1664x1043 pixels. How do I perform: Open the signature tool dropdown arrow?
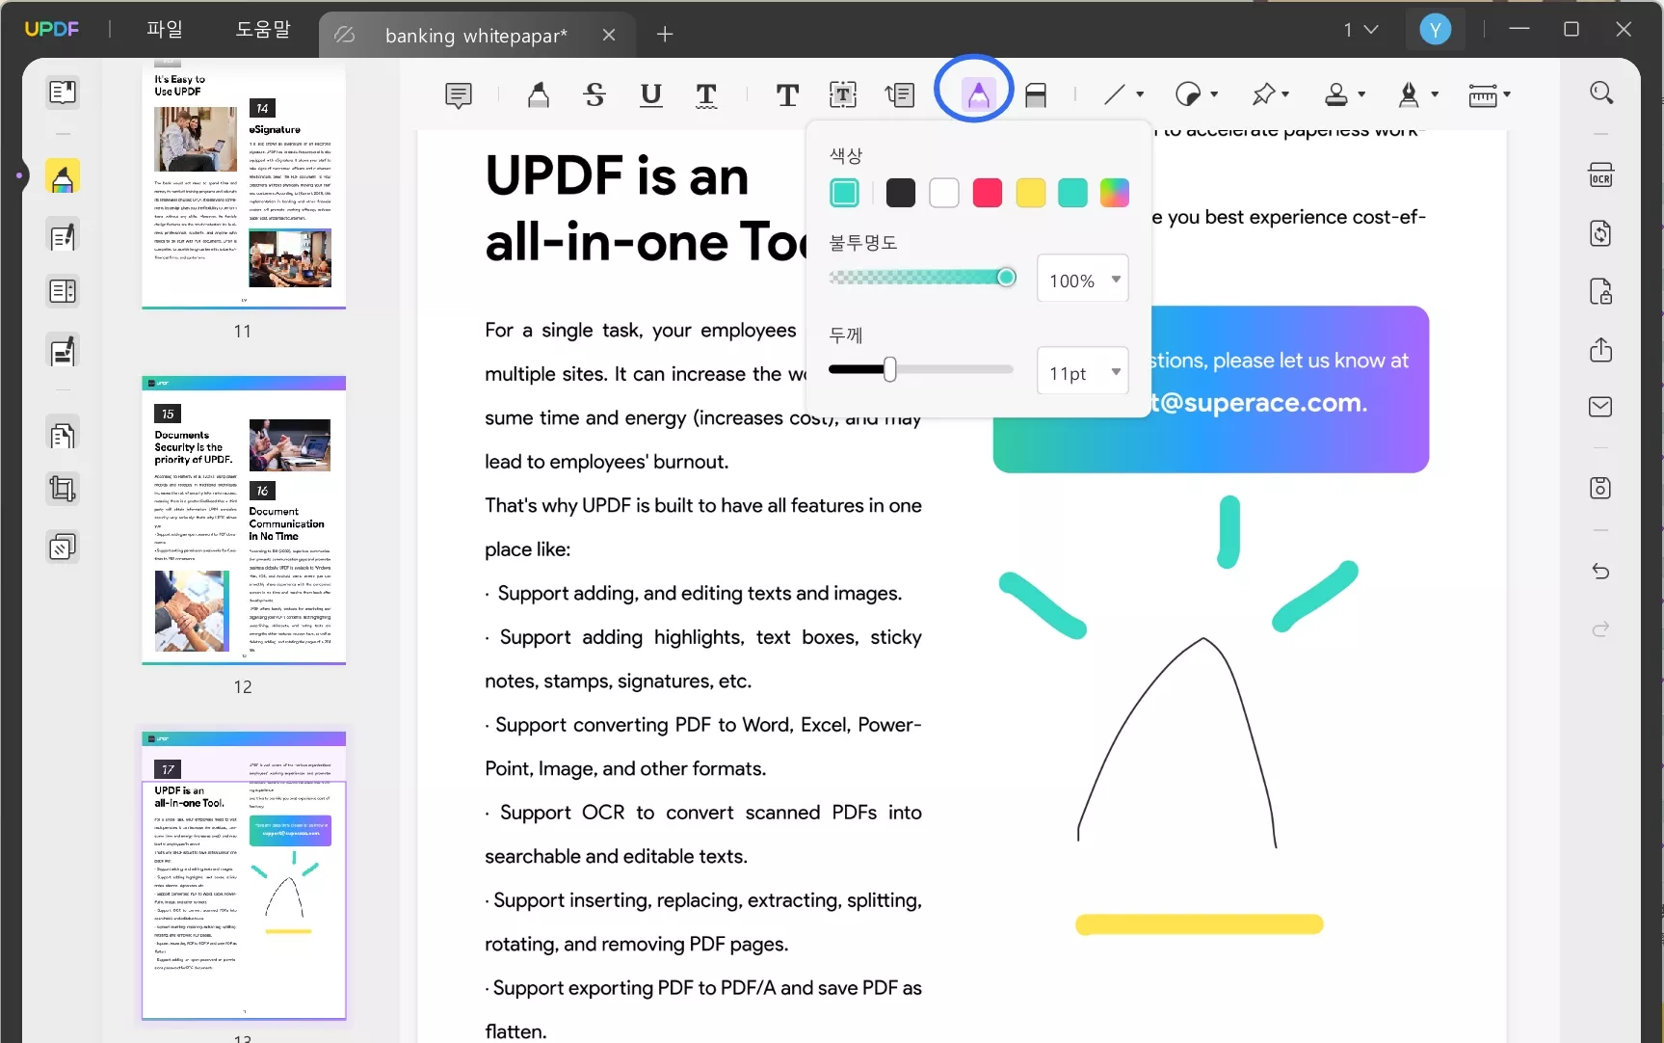tap(1435, 94)
